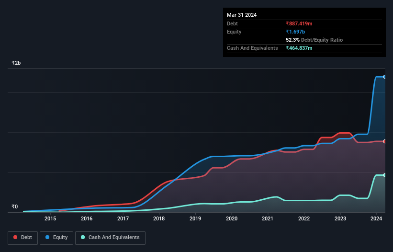The height and width of the screenshot is (252, 393).
Task: Click the 2021 x-axis label
Action: point(268,218)
